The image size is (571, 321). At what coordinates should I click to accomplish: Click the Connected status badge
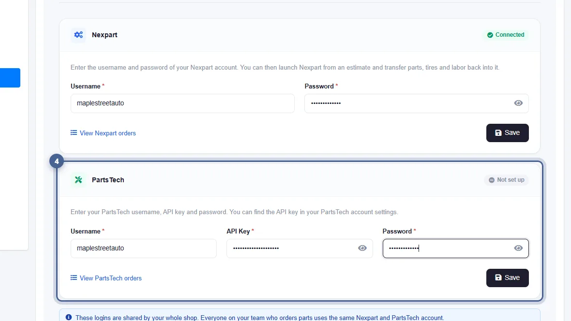point(506,35)
